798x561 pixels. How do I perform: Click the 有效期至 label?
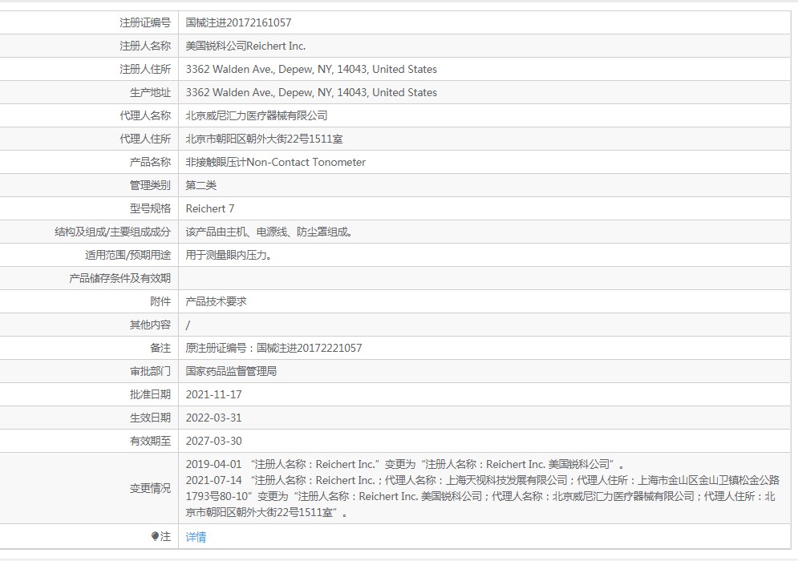(150, 441)
